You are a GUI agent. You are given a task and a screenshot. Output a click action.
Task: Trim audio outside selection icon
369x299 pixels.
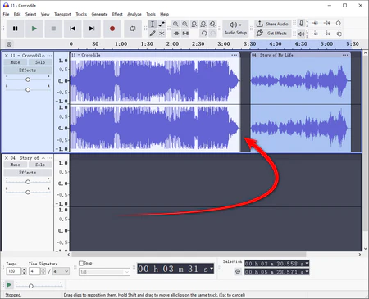(x=176, y=34)
